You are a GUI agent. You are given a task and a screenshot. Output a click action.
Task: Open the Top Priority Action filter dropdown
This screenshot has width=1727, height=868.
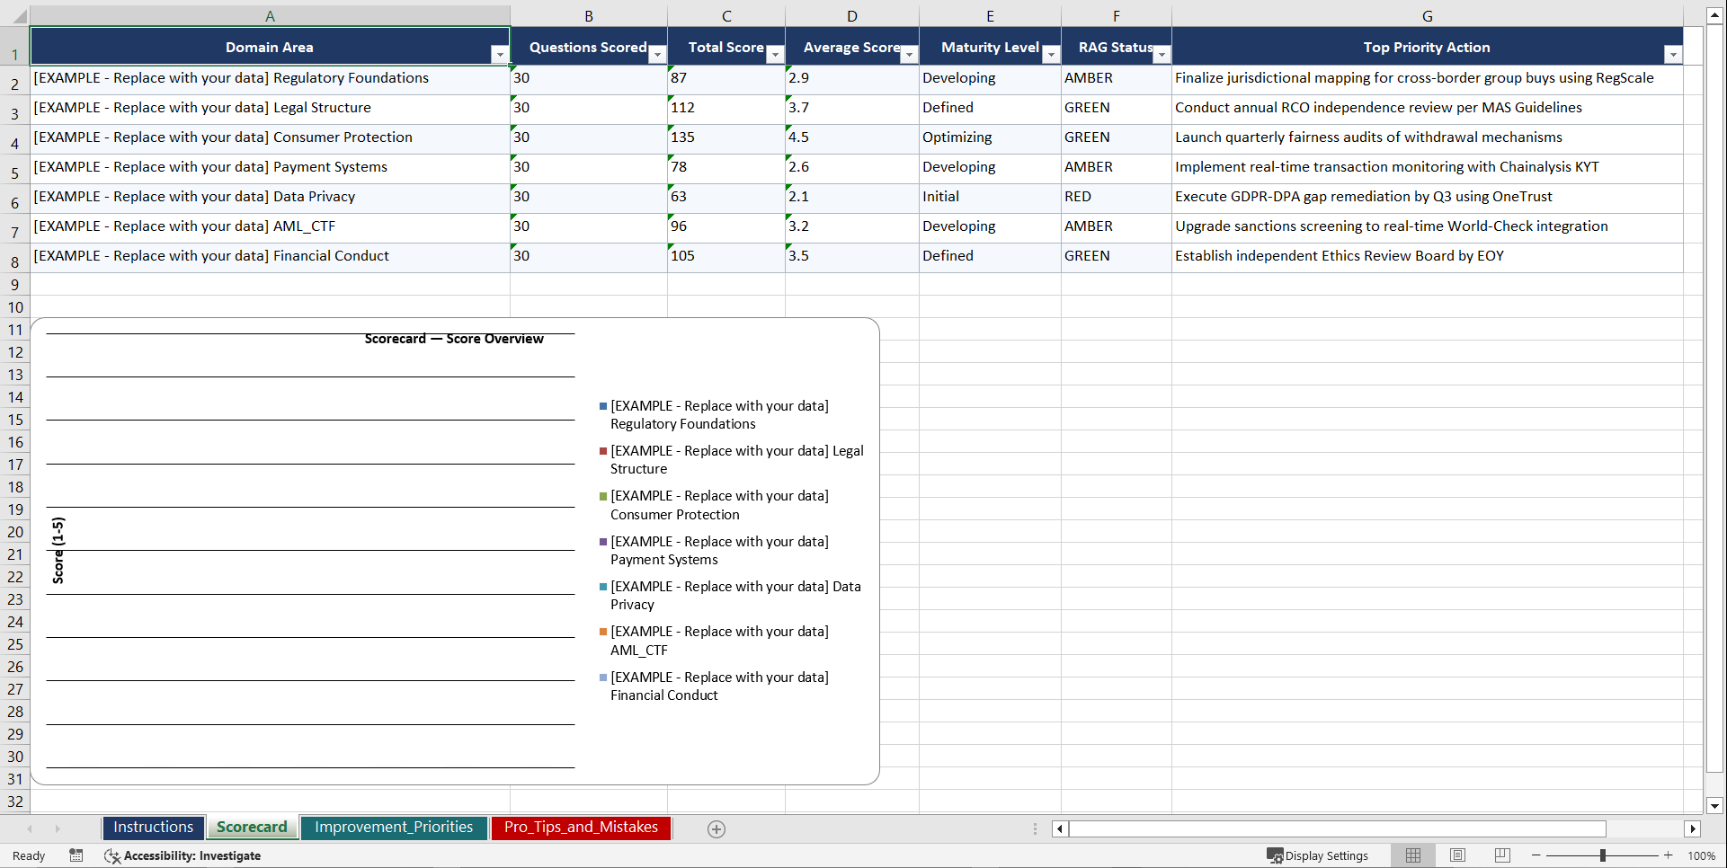tap(1673, 54)
